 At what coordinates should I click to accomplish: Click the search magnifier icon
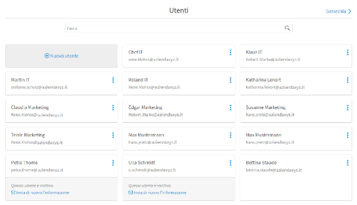(287, 28)
